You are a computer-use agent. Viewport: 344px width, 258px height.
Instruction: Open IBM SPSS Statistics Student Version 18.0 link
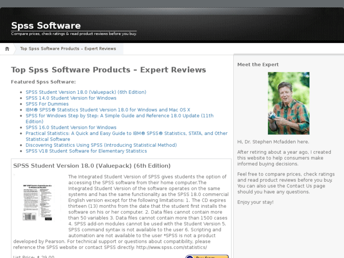[108, 110]
